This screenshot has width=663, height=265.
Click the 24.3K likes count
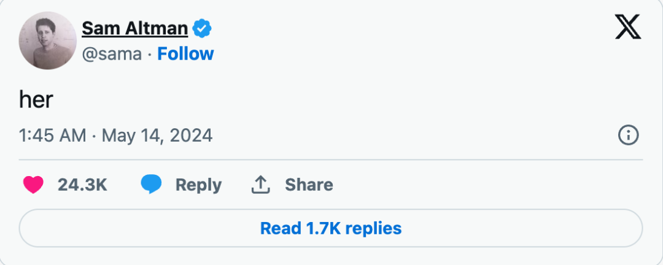click(82, 185)
